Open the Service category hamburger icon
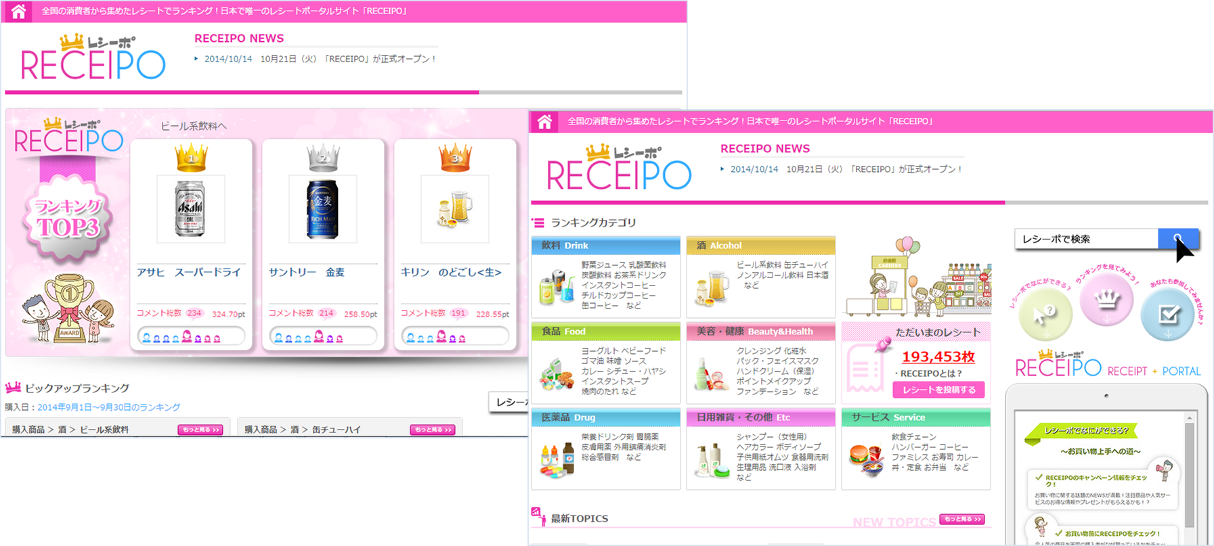Viewport: 1214px width, 546px height. [866, 459]
